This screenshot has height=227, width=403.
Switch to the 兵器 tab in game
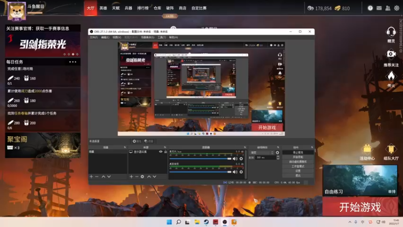click(128, 8)
